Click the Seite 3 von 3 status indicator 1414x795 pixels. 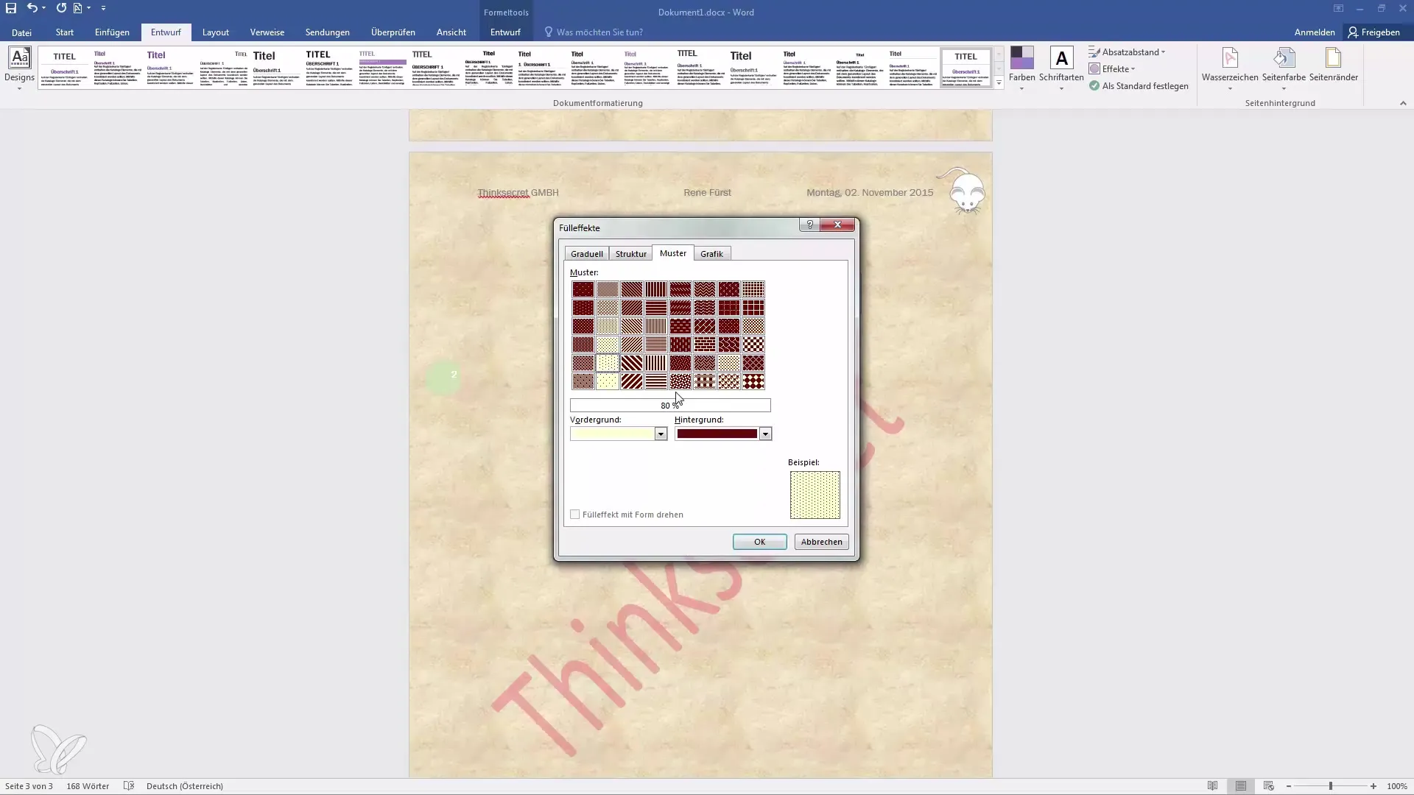(29, 786)
